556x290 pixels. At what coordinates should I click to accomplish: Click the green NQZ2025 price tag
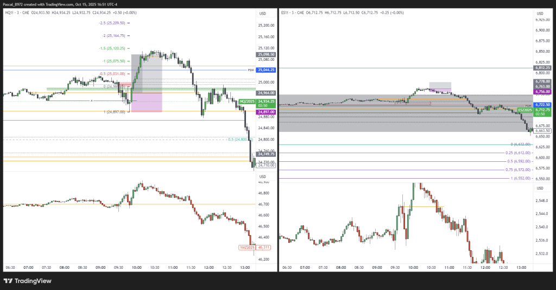(248, 101)
